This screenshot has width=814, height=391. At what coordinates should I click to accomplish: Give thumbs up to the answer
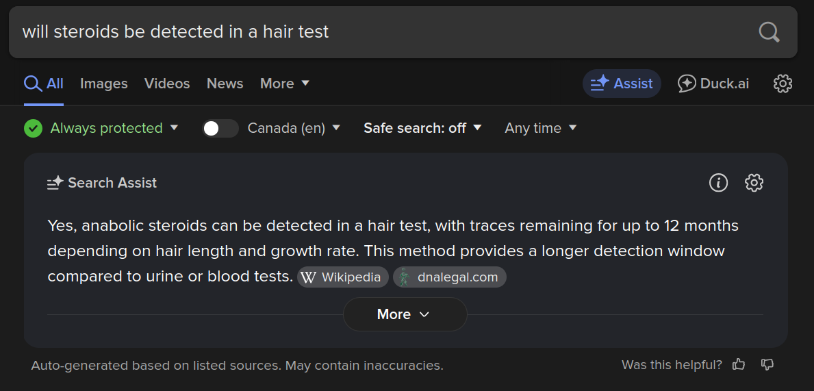click(738, 365)
